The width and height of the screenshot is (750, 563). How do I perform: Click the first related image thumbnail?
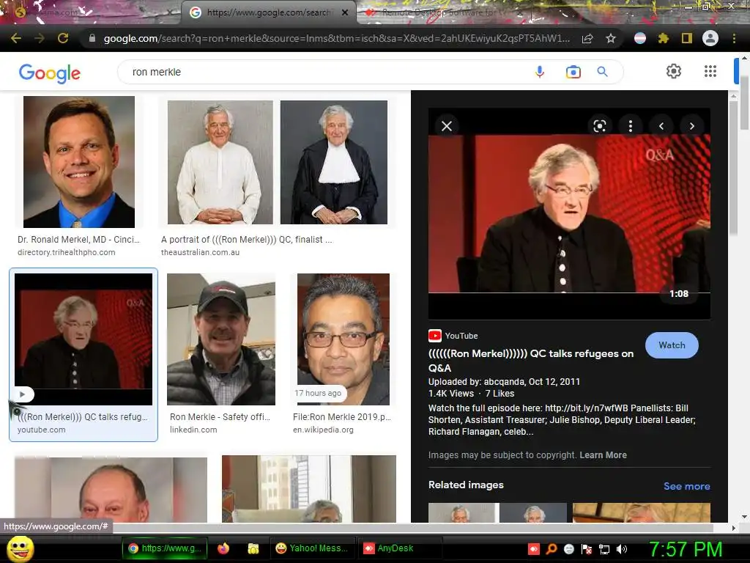[461, 512]
